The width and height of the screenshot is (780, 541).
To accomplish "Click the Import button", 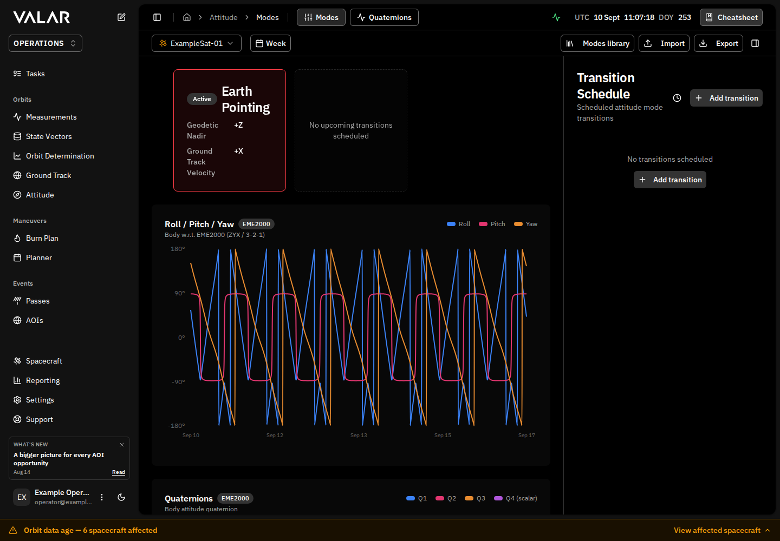I will click(664, 43).
